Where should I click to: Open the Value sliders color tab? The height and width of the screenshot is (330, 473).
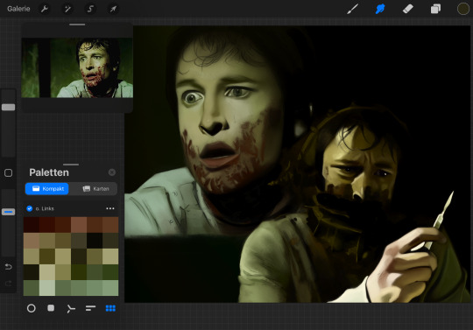(90, 308)
